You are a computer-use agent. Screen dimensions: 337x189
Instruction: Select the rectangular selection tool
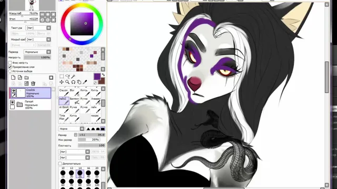[x=62, y=77]
